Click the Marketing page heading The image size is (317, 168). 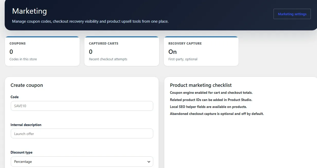[x=30, y=11]
